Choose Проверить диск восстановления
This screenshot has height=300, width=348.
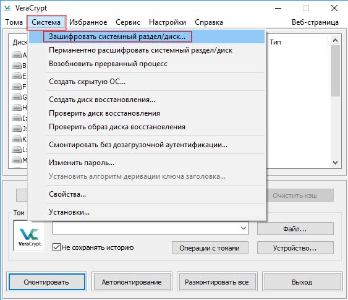[x=147, y=113]
